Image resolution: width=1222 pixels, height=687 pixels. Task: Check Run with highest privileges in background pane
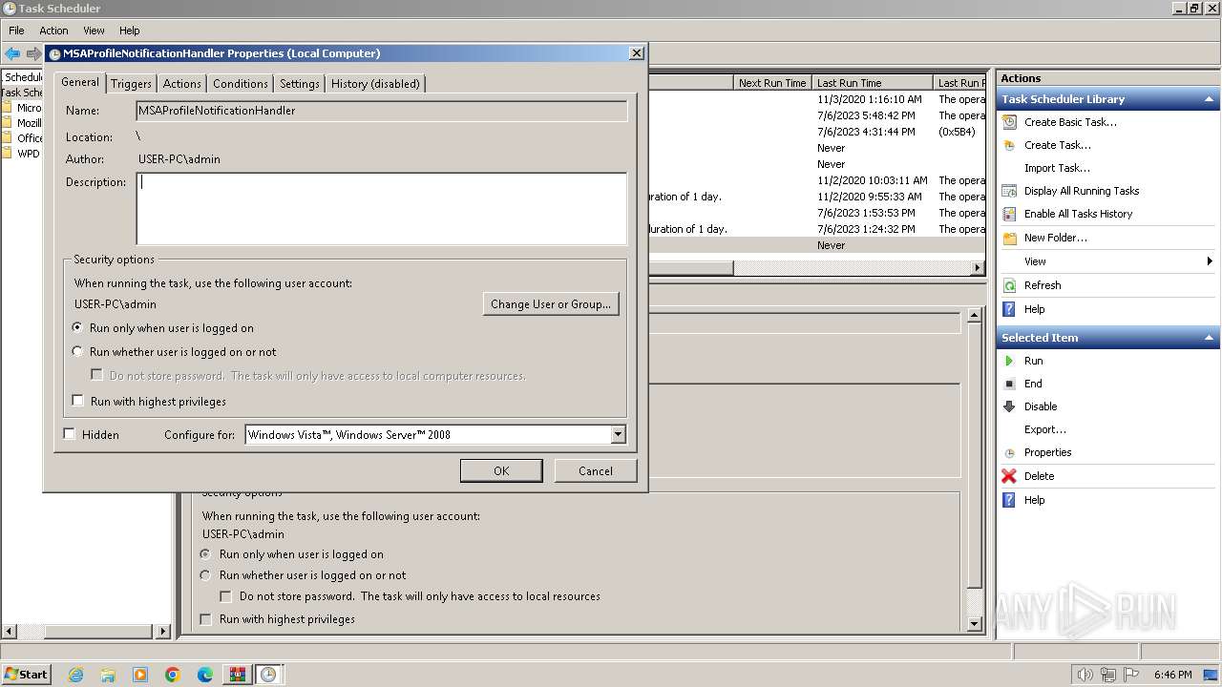click(x=205, y=619)
